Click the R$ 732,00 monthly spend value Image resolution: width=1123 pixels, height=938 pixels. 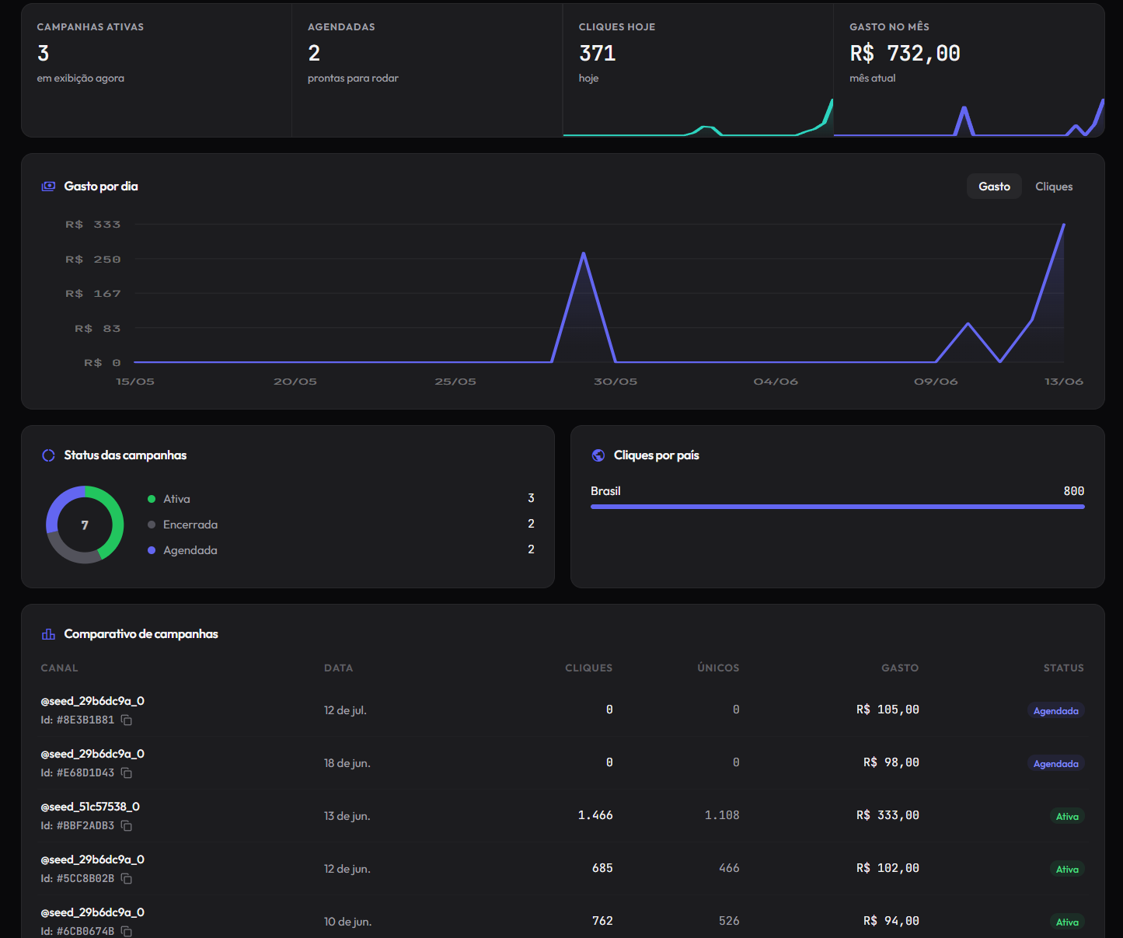pos(905,54)
